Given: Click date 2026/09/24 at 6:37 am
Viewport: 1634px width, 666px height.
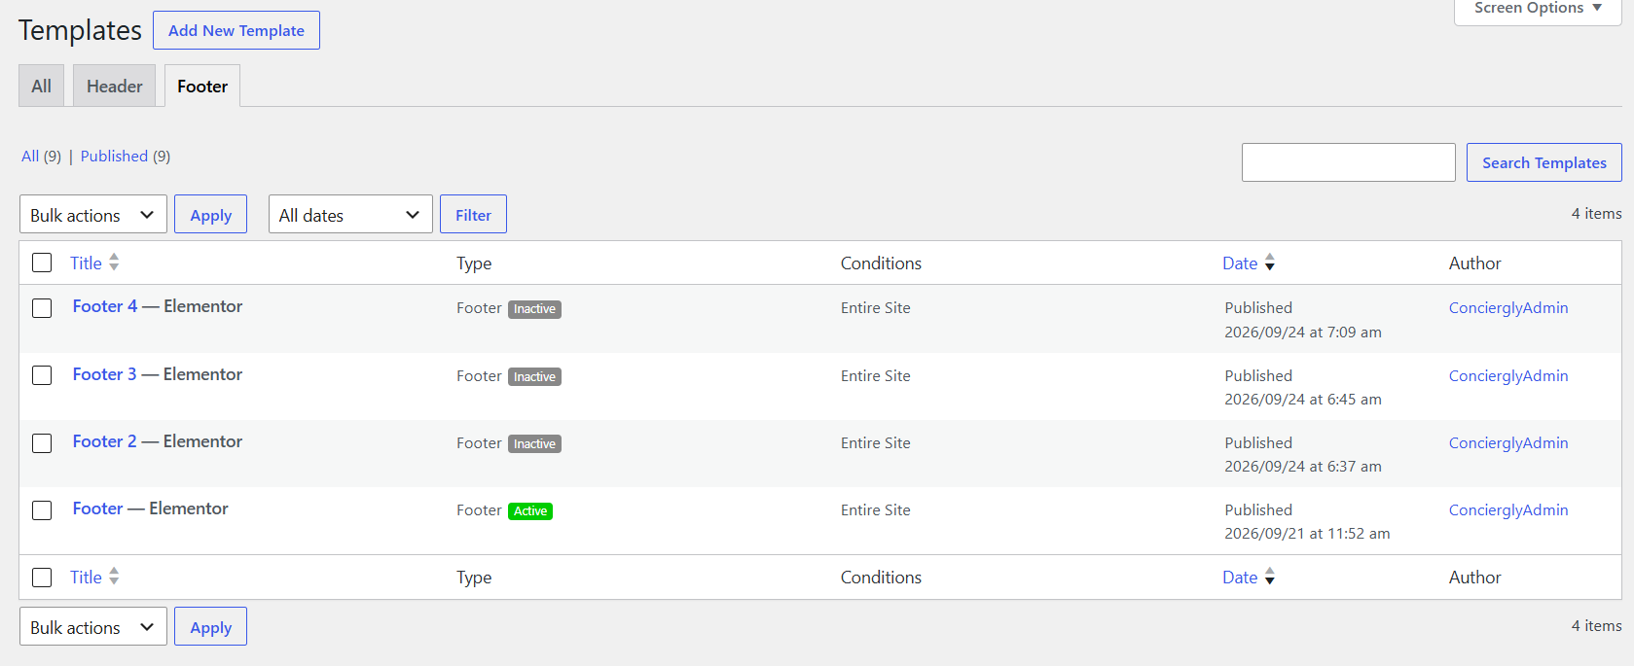Looking at the screenshot, I should point(1303,466).
